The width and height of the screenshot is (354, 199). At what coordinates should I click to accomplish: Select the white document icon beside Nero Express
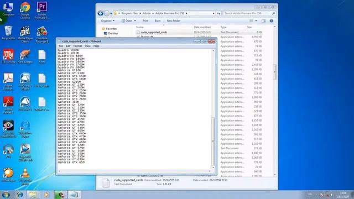click(x=42, y=56)
